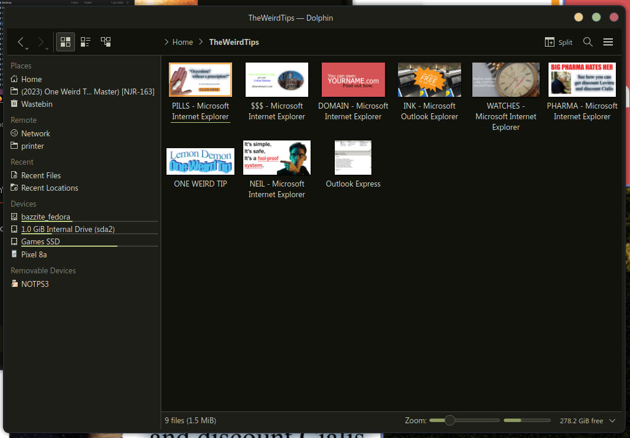Go back with the back arrow

pos(21,42)
